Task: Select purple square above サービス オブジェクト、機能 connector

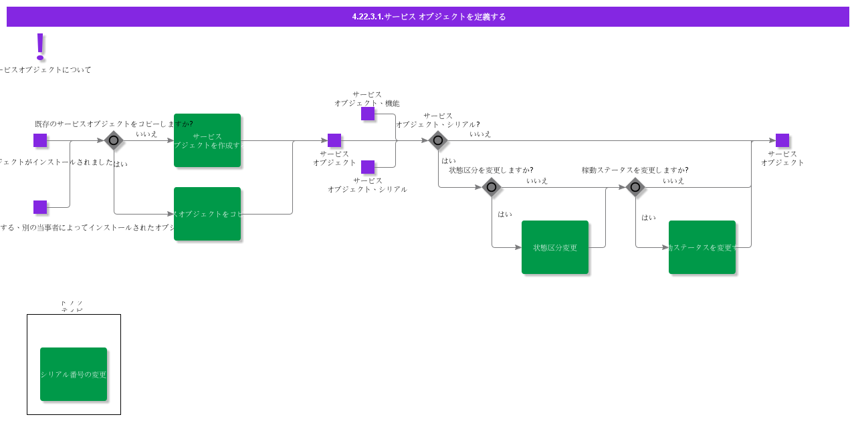Action: (x=368, y=114)
